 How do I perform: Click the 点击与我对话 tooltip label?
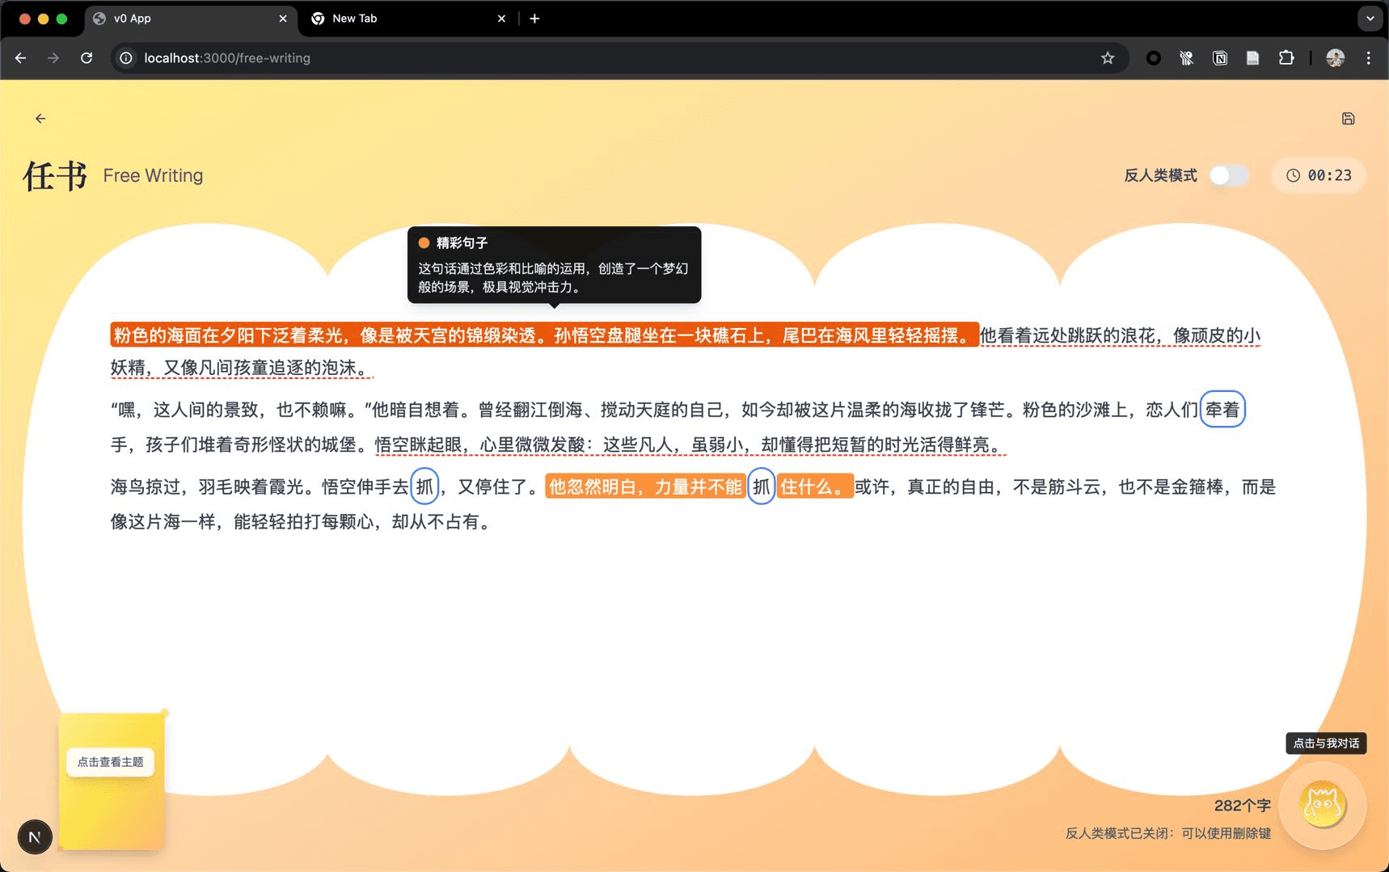coord(1326,743)
